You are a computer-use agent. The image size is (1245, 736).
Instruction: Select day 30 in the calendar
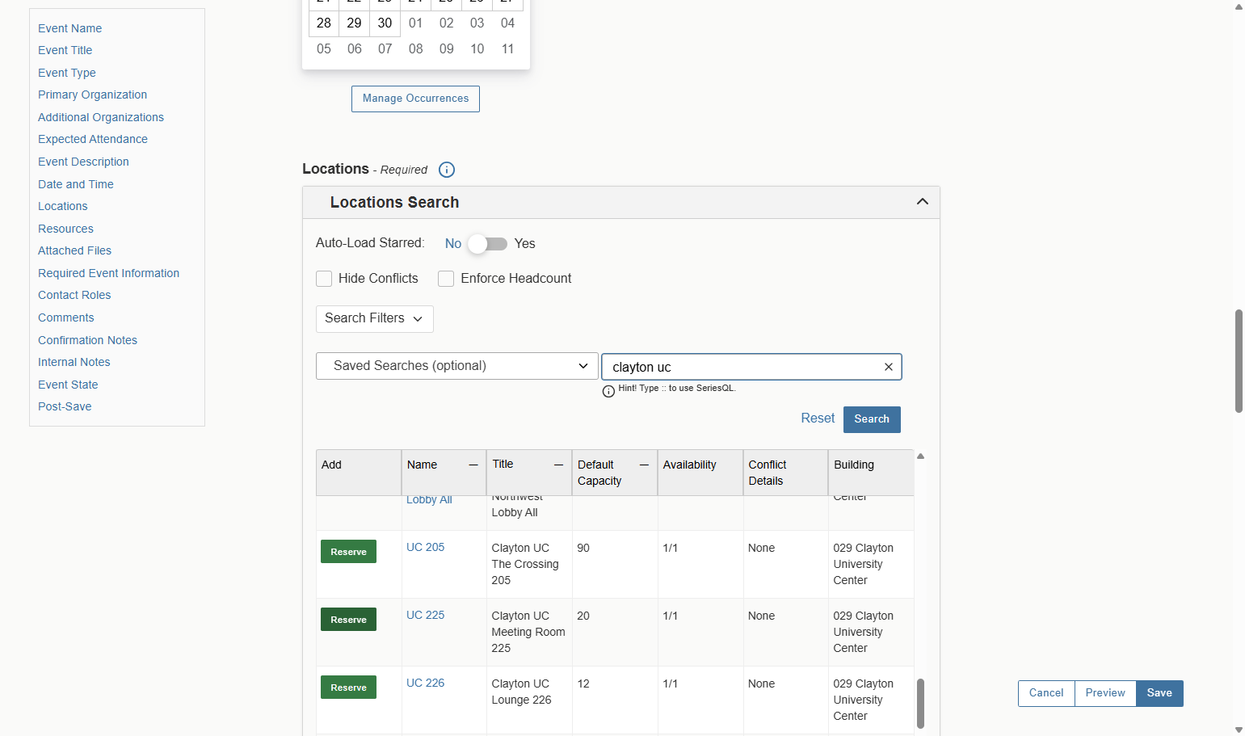click(x=385, y=23)
